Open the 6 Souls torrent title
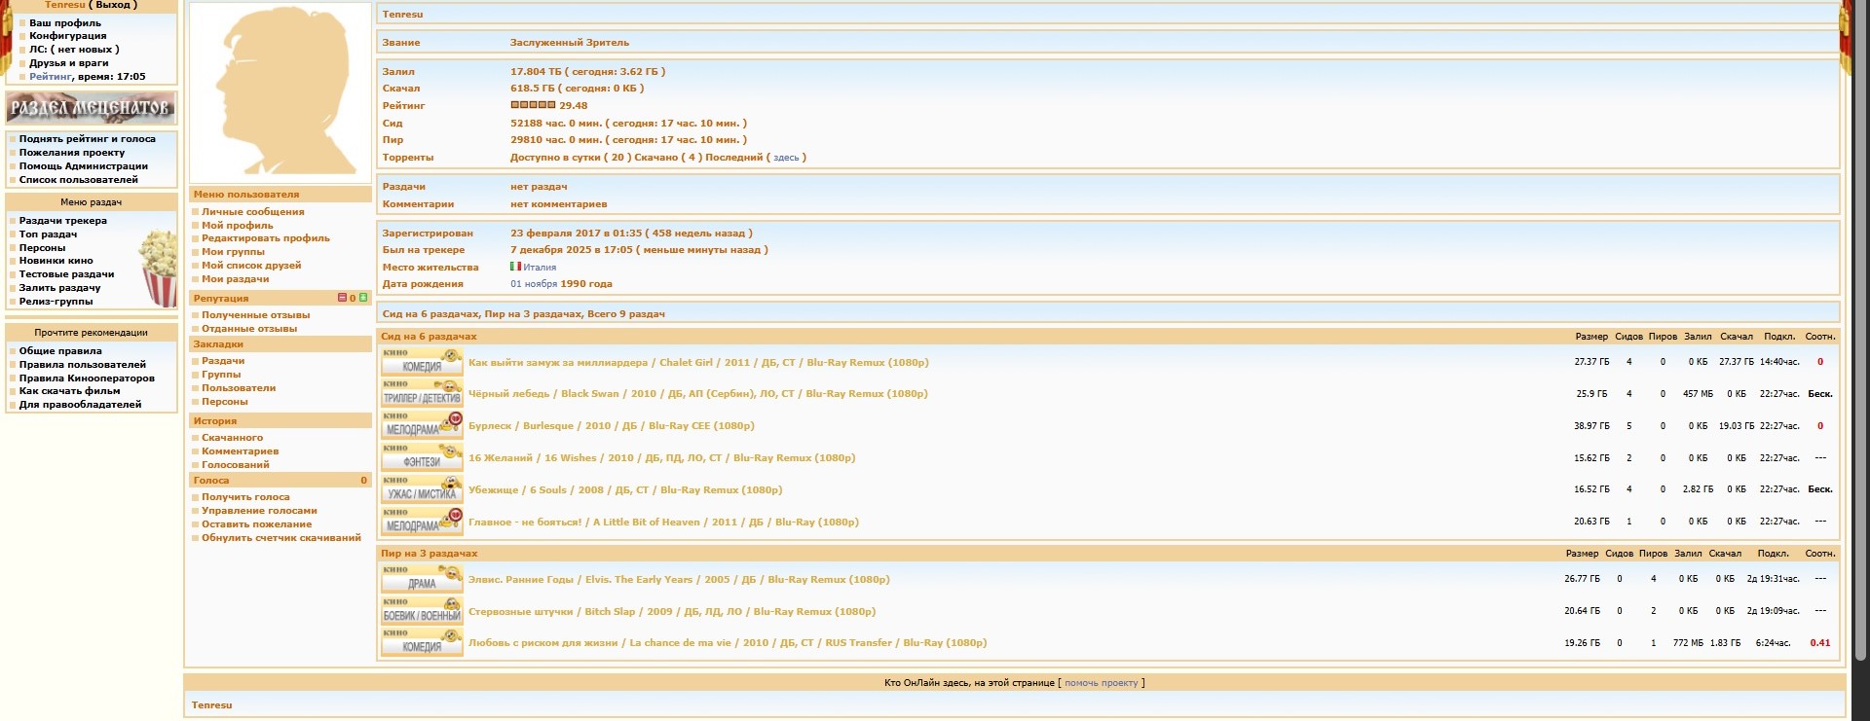 (x=625, y=490)
